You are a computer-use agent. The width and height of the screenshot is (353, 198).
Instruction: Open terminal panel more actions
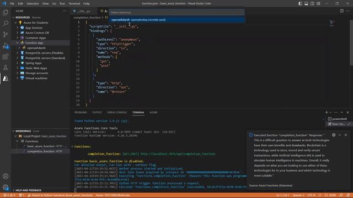pos(336,112)
